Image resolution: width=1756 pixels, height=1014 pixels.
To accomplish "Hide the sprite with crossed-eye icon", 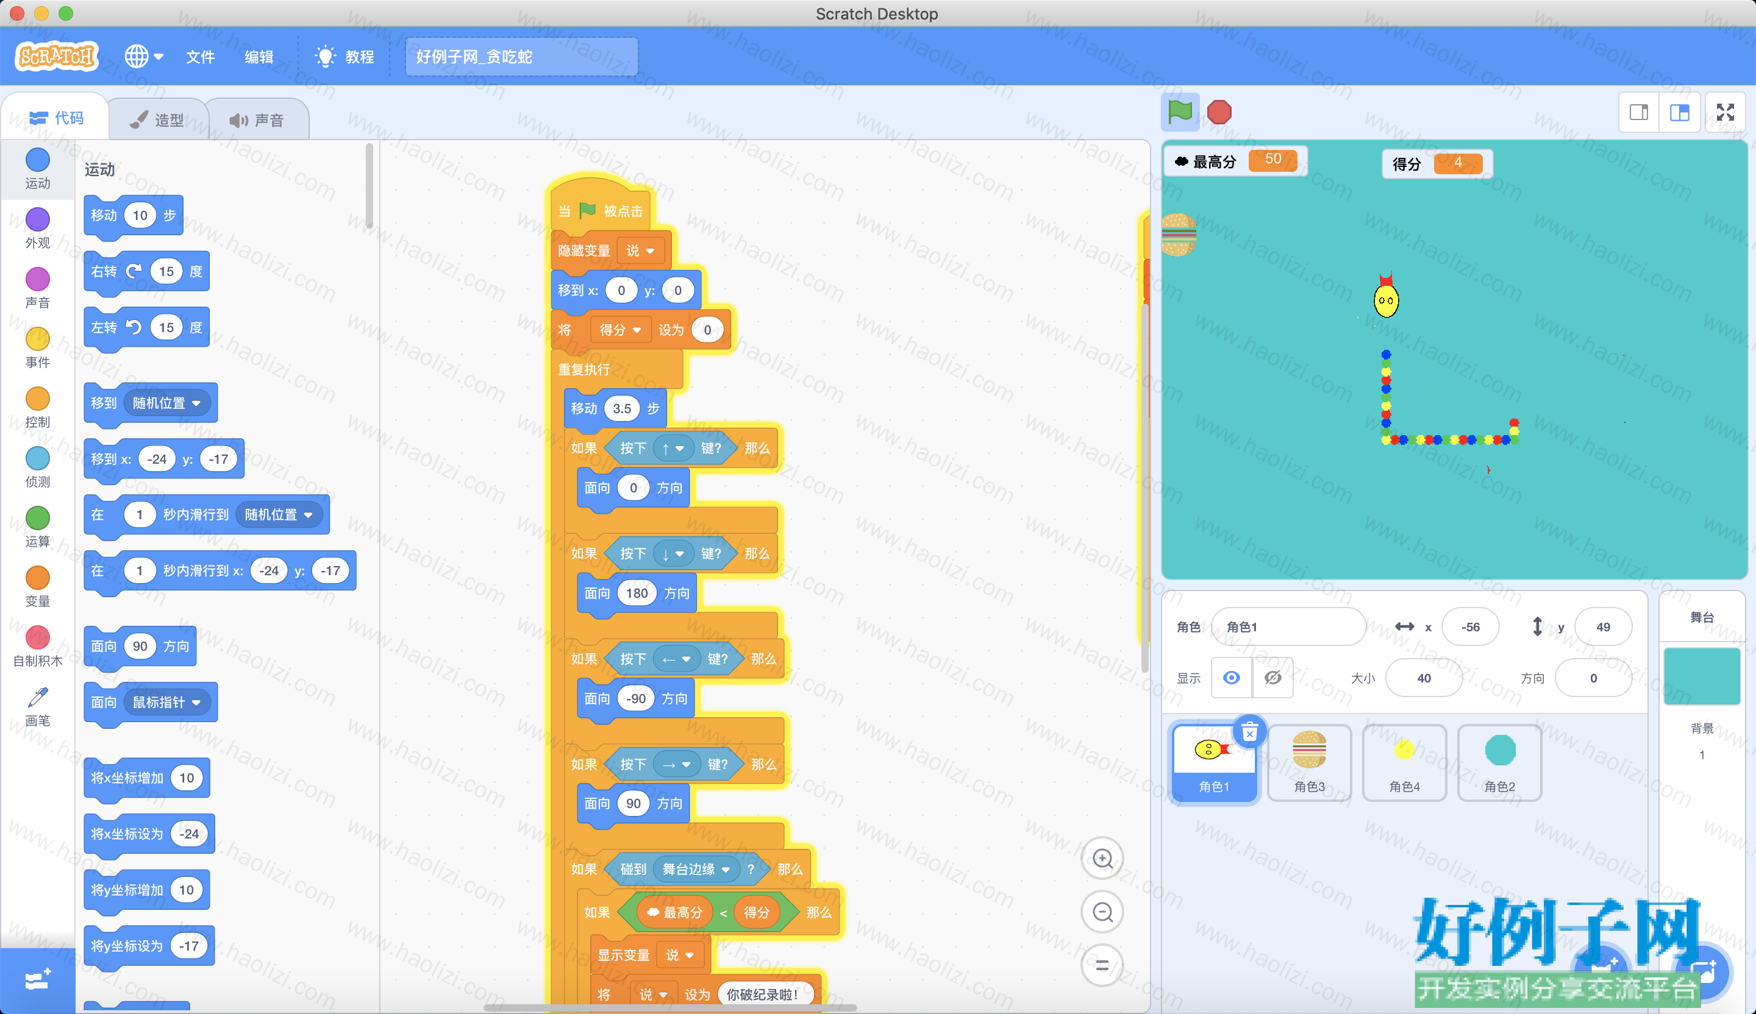I will (1273, 678).
